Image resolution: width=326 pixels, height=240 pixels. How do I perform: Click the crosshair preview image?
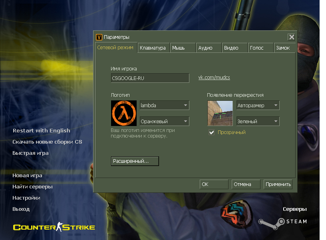click(x=220, y=113)
